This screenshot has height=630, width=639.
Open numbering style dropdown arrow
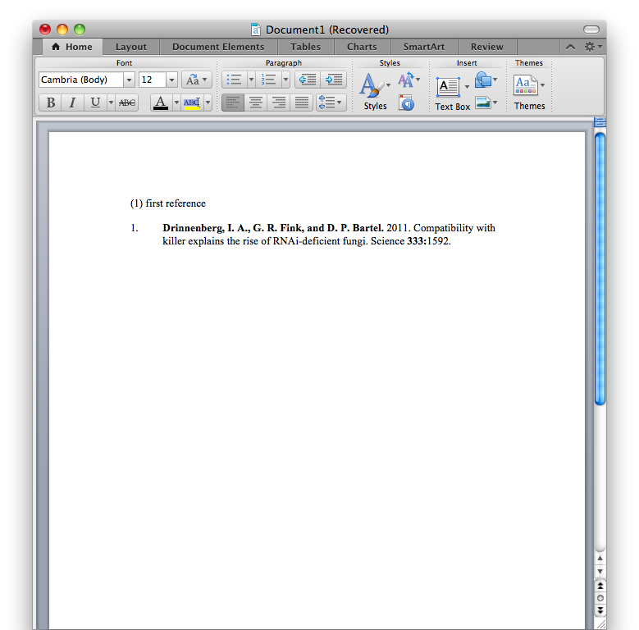[x=285, y=80]
